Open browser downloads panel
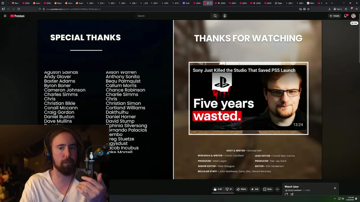Image resolution: width=360 pixels, height=202 pixels. point(329,9)
